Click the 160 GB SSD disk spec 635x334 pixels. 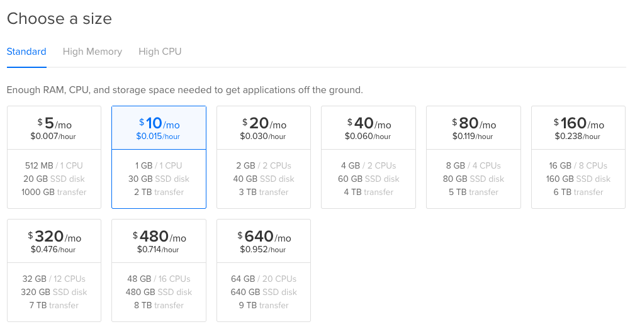click(x=578, y=179)
